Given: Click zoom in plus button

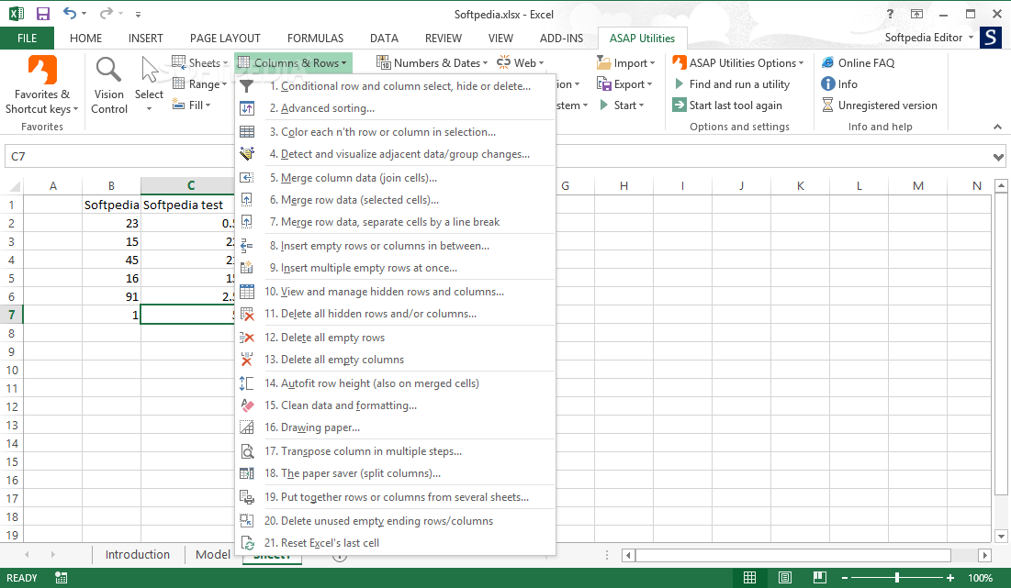Looking at the screenshot, I should pos(950,578).
